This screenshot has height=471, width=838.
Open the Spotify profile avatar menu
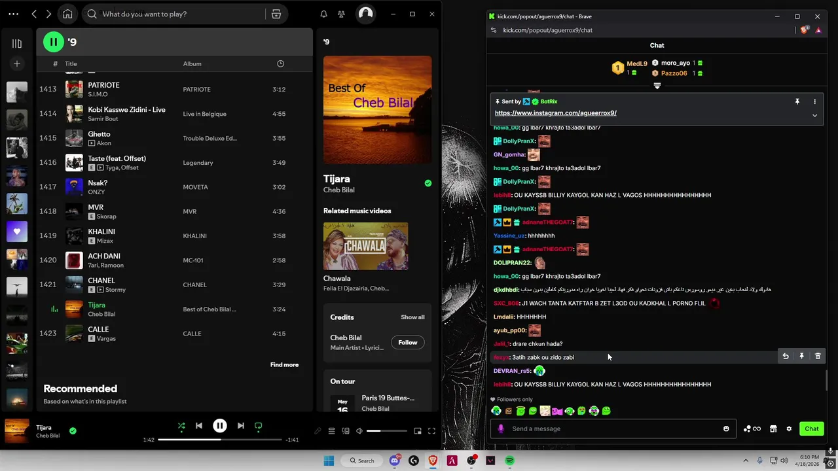click(366, 14)
